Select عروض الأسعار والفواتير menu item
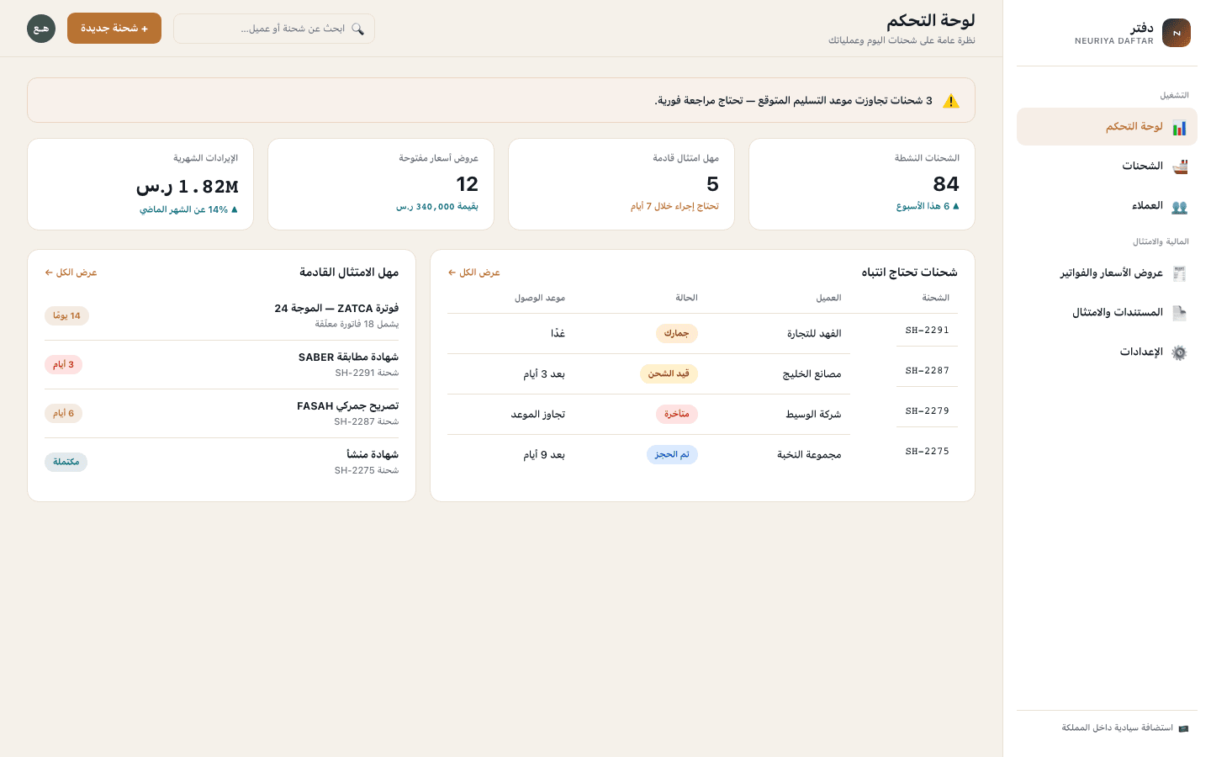The image size is (1211, 757). (1107, 273)
